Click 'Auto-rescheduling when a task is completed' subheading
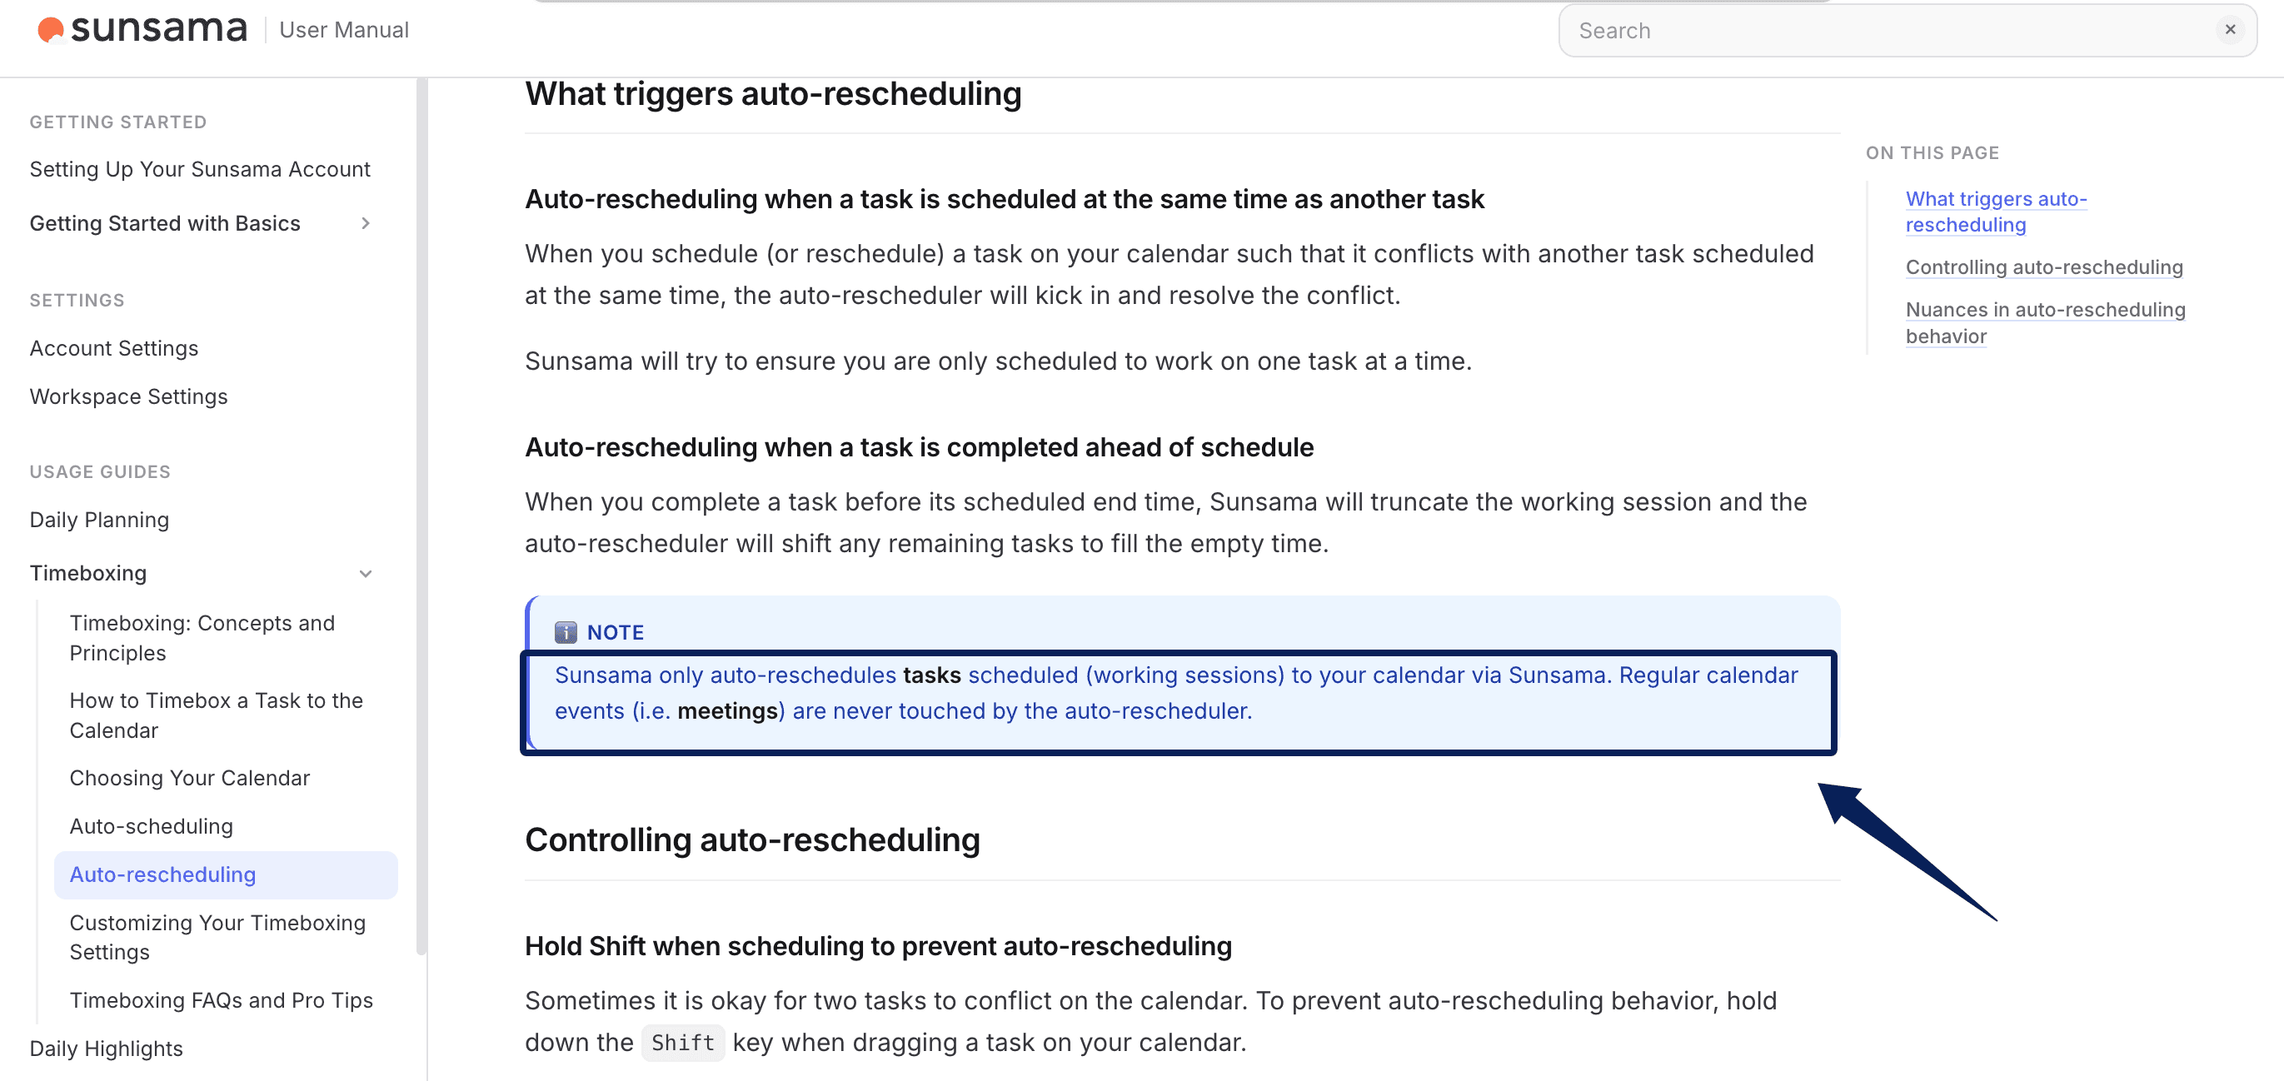This screenshot has width=2284, height=1081. pyautogui.click(x=920, y=447)
